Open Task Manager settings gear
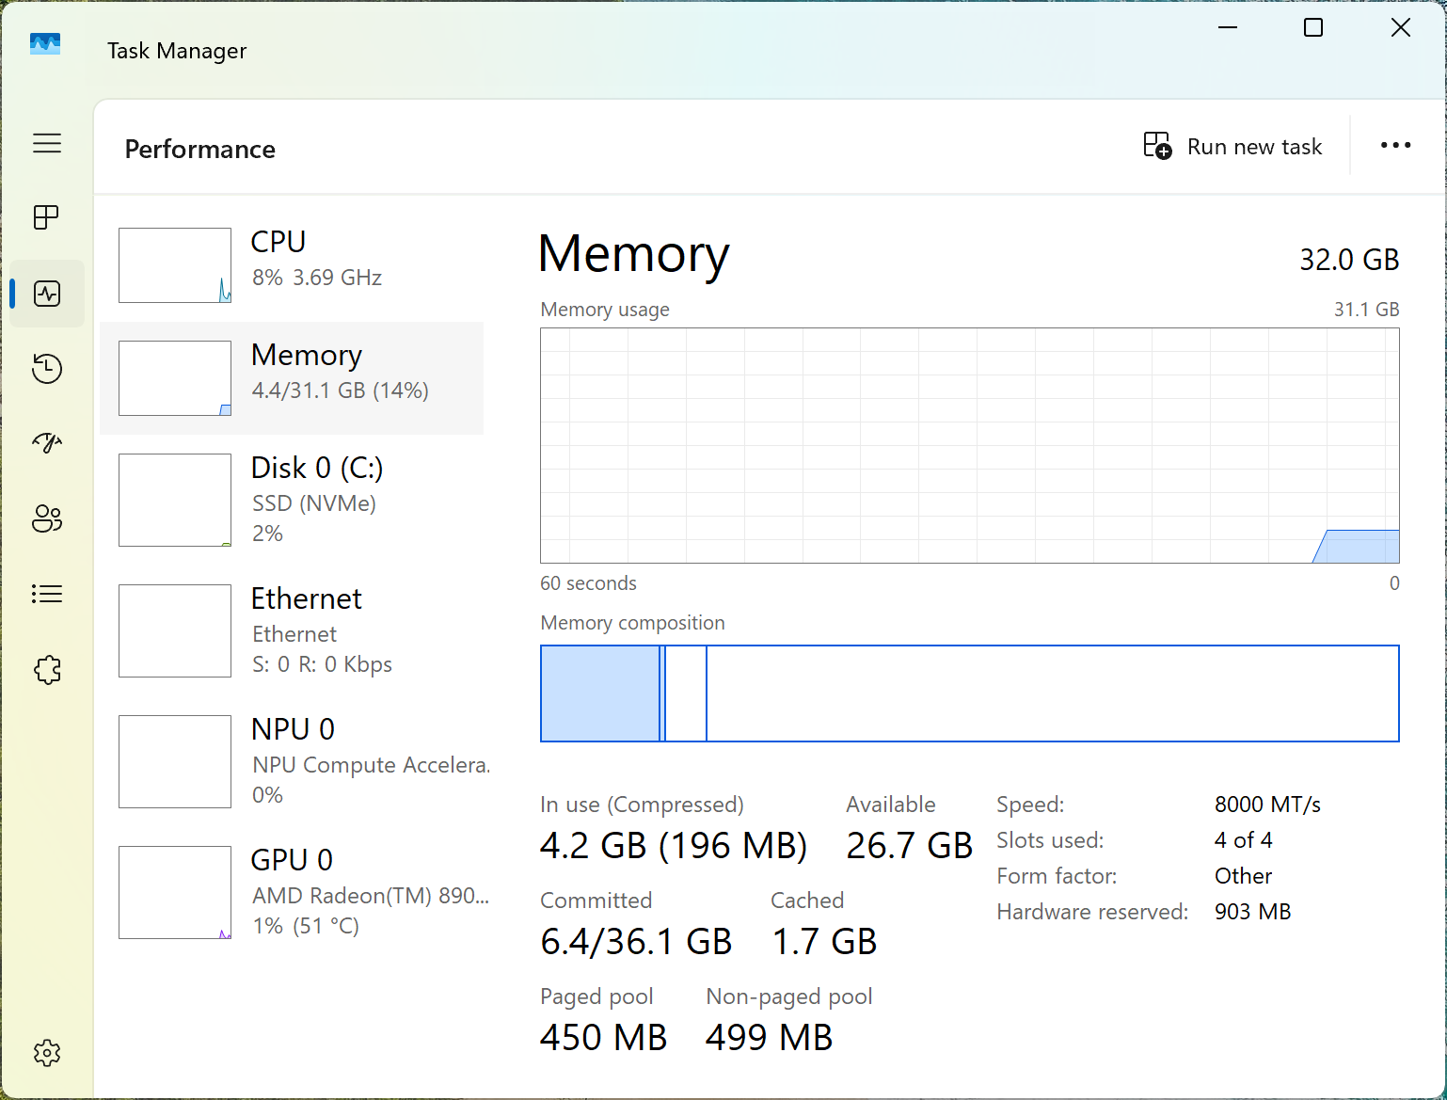The height and width of the screenshot is (1100, 1447). [47, 1053]
